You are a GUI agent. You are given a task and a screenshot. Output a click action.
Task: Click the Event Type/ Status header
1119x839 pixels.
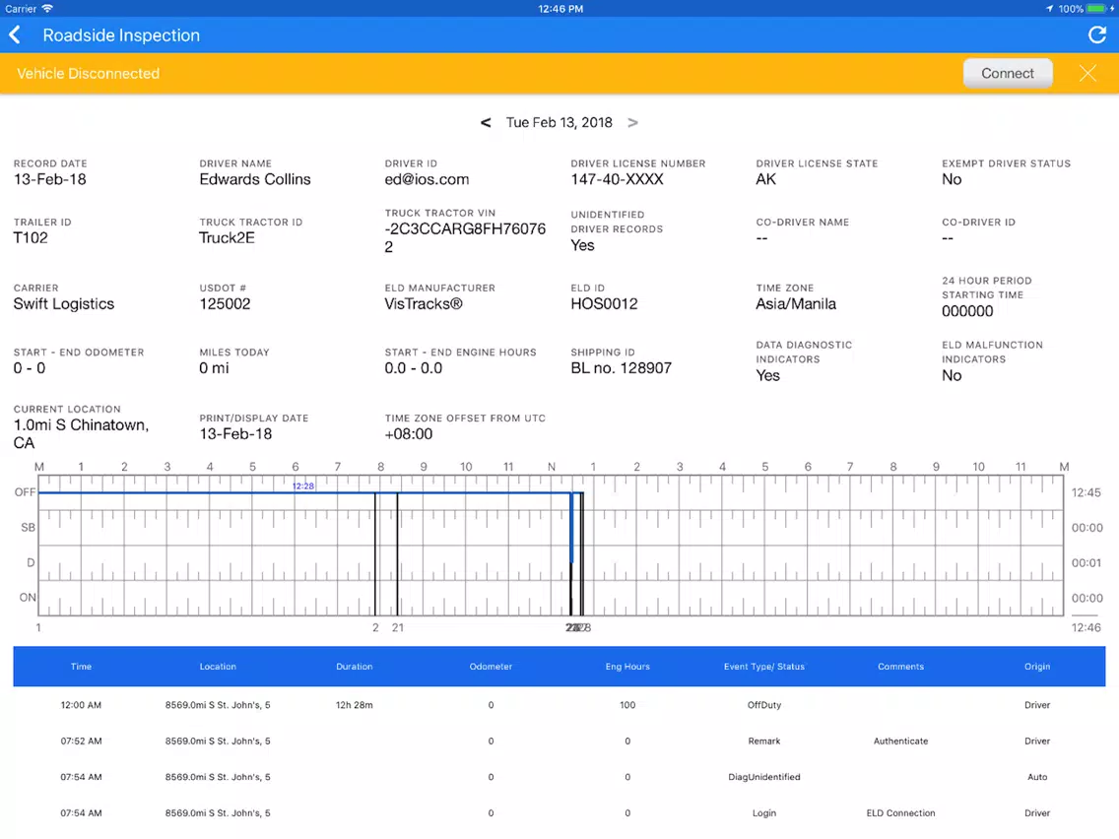pos(763,667)
